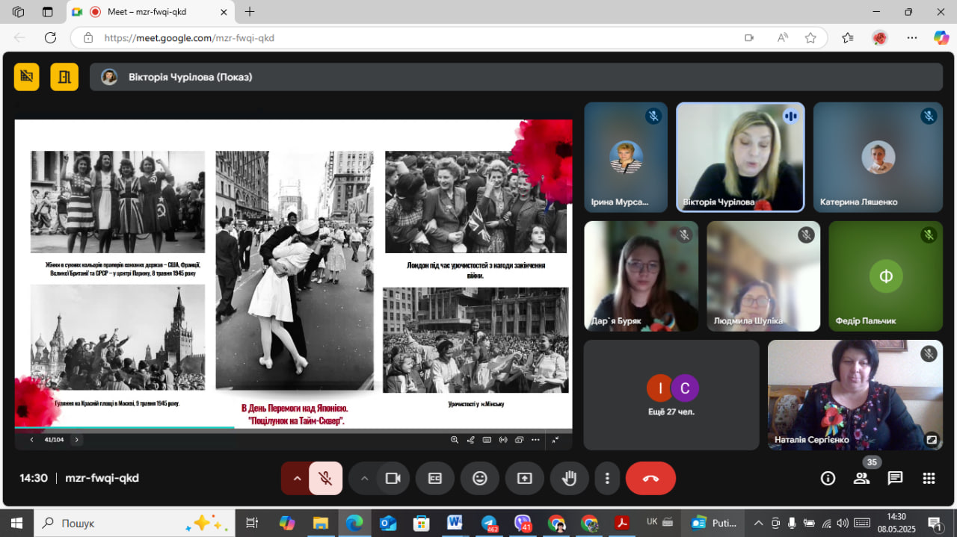Open the Windows notification center

[935, 523]
